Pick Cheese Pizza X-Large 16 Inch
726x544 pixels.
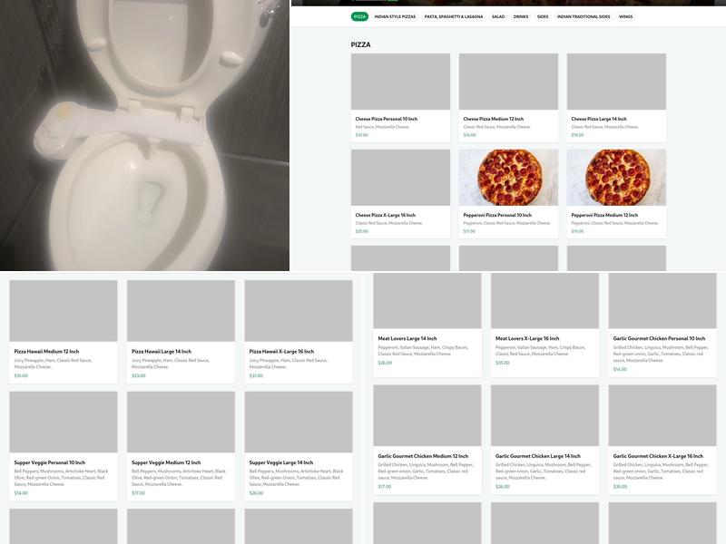387,215
